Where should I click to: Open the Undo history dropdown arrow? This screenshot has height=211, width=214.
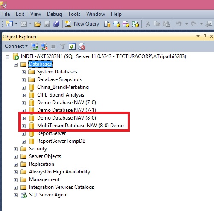pos(187,24)
